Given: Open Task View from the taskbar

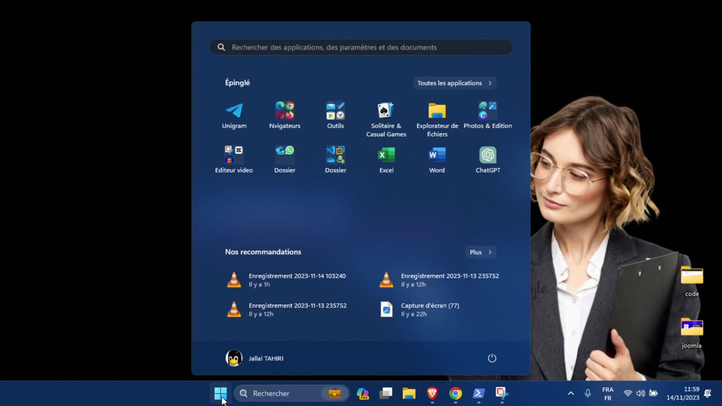Looking at the screenshot, I should click(386, 393).
